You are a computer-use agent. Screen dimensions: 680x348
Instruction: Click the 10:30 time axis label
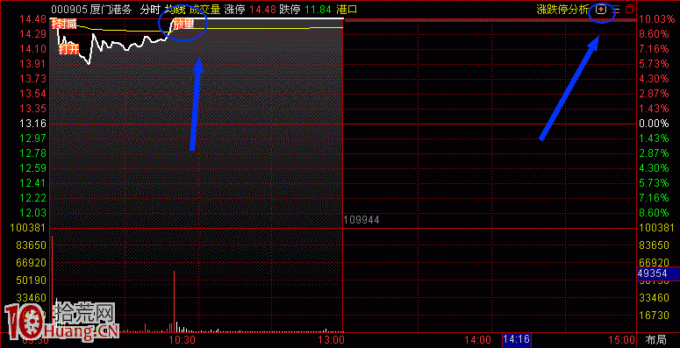[x=183, y=339]
